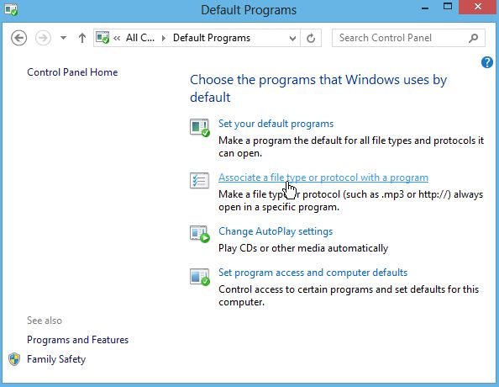The height and width of the screenshot is (387, 499).
Task: Minimize the Default Programs window
Action: (x=425, y=8)
